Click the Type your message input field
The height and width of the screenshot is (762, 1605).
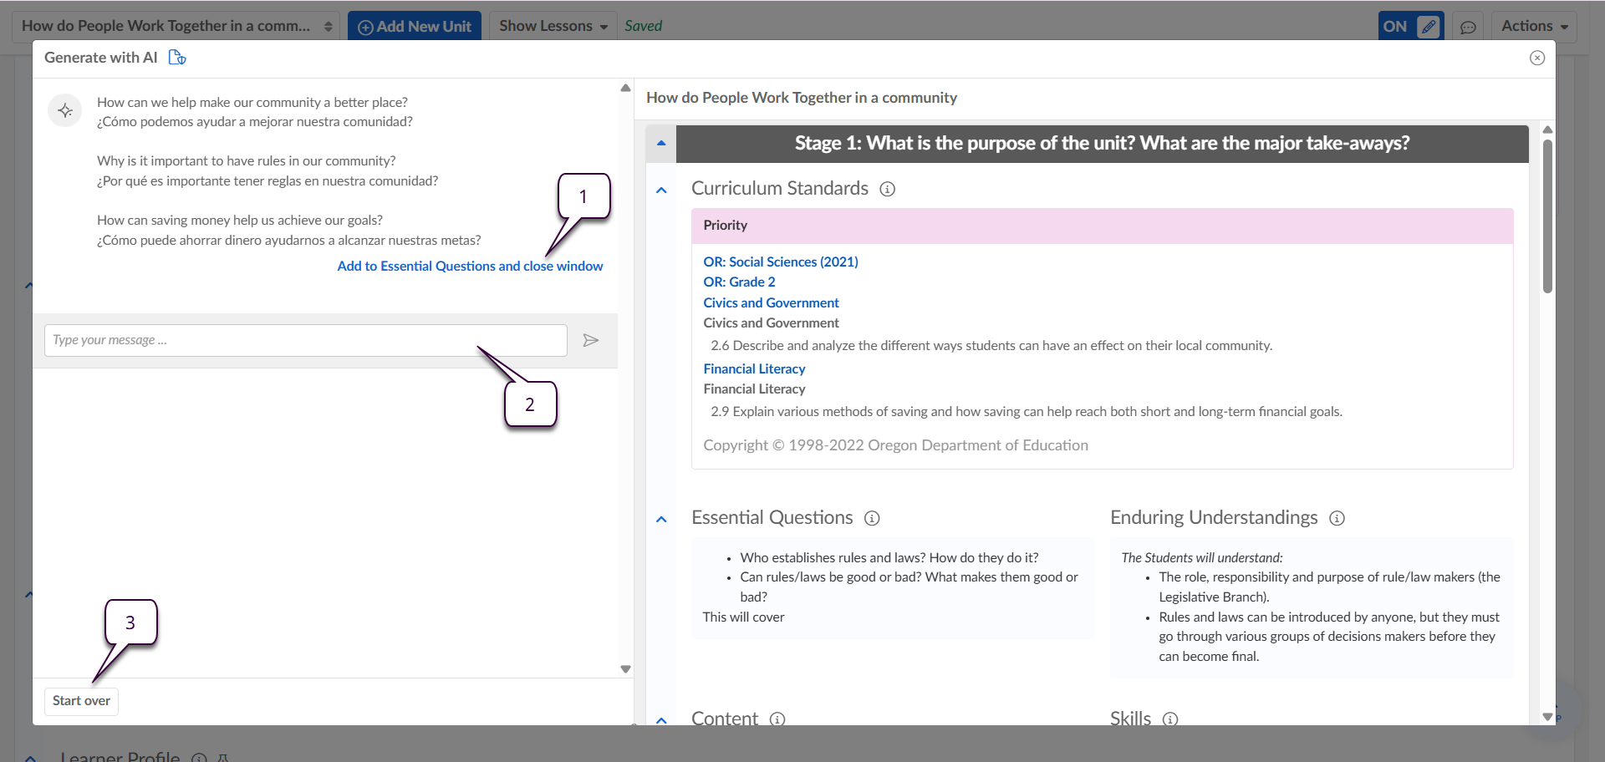coord(305,340)
